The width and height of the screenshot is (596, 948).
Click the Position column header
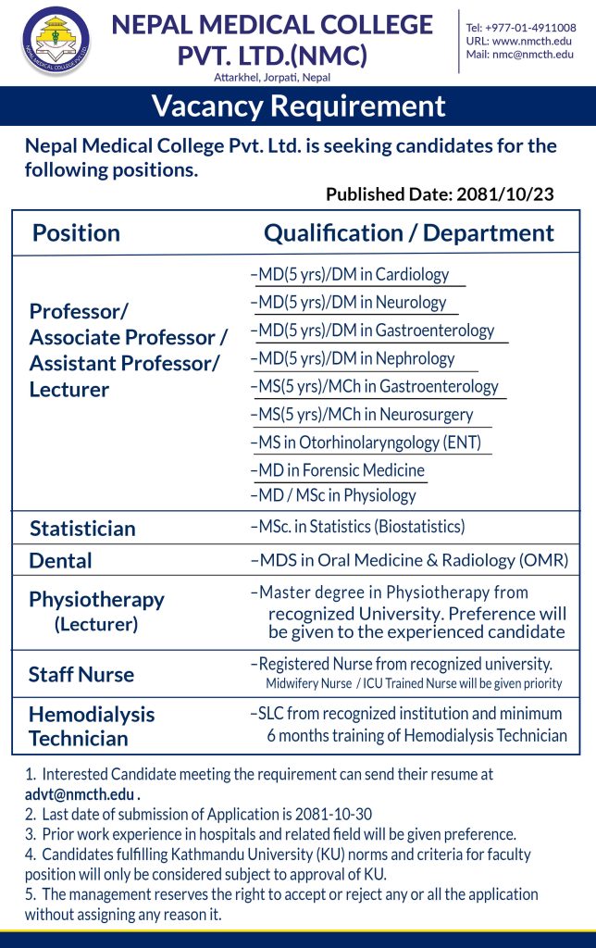click(76, 232)
